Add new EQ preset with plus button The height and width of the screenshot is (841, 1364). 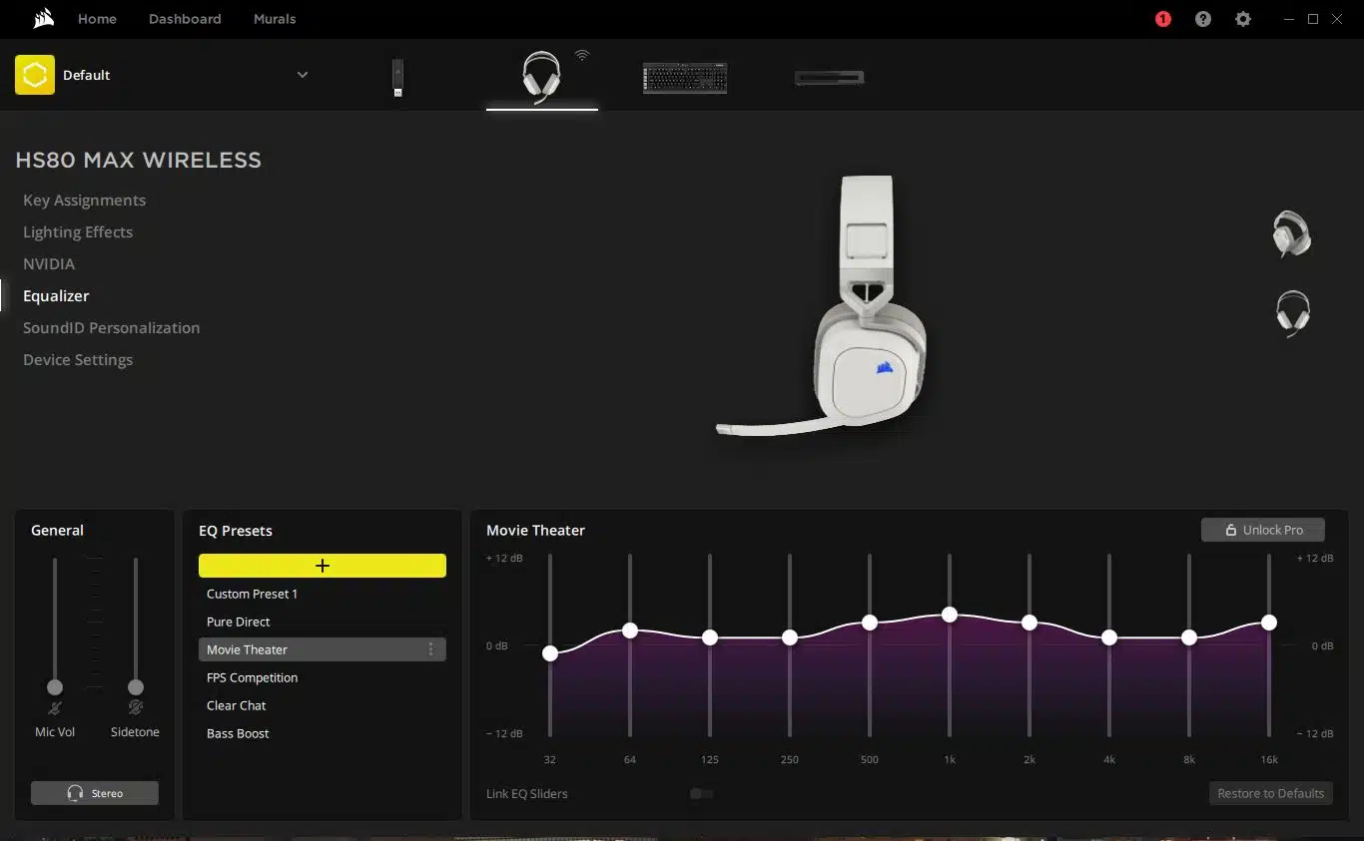tap(323, 566)
